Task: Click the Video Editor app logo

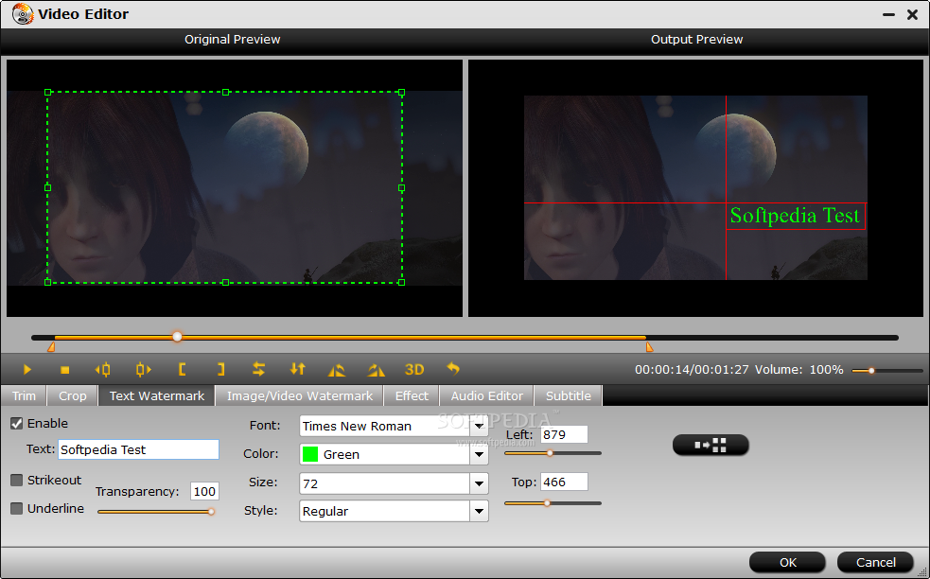Action: click(23, 13)
